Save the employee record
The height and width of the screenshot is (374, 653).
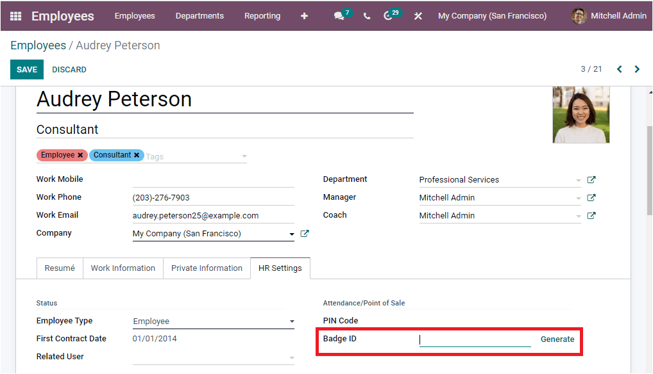coord(26,69)
